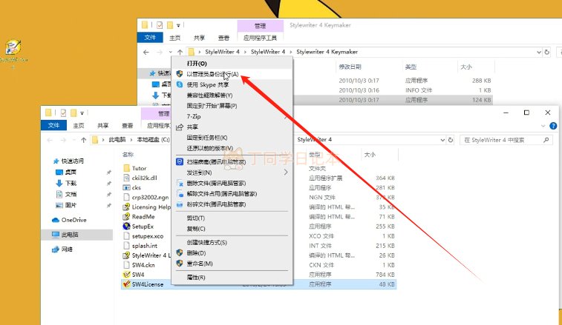Screen dimensions: 562x325
Task: Click the SetupEx application icon
Action: 126,226
